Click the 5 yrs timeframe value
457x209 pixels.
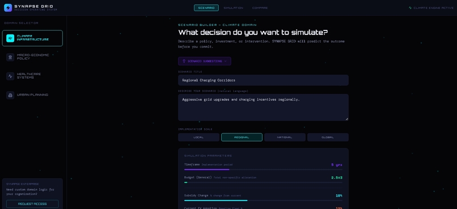(337, 164)
